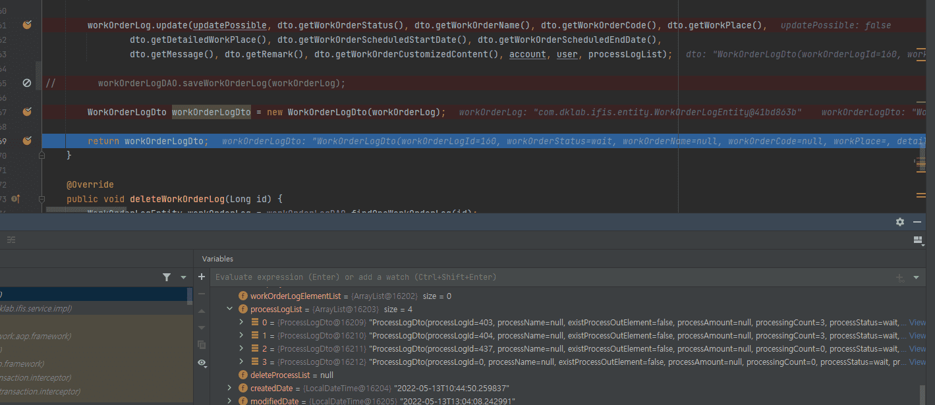
Task: Select the Variables tab
Action: point(217,259)
